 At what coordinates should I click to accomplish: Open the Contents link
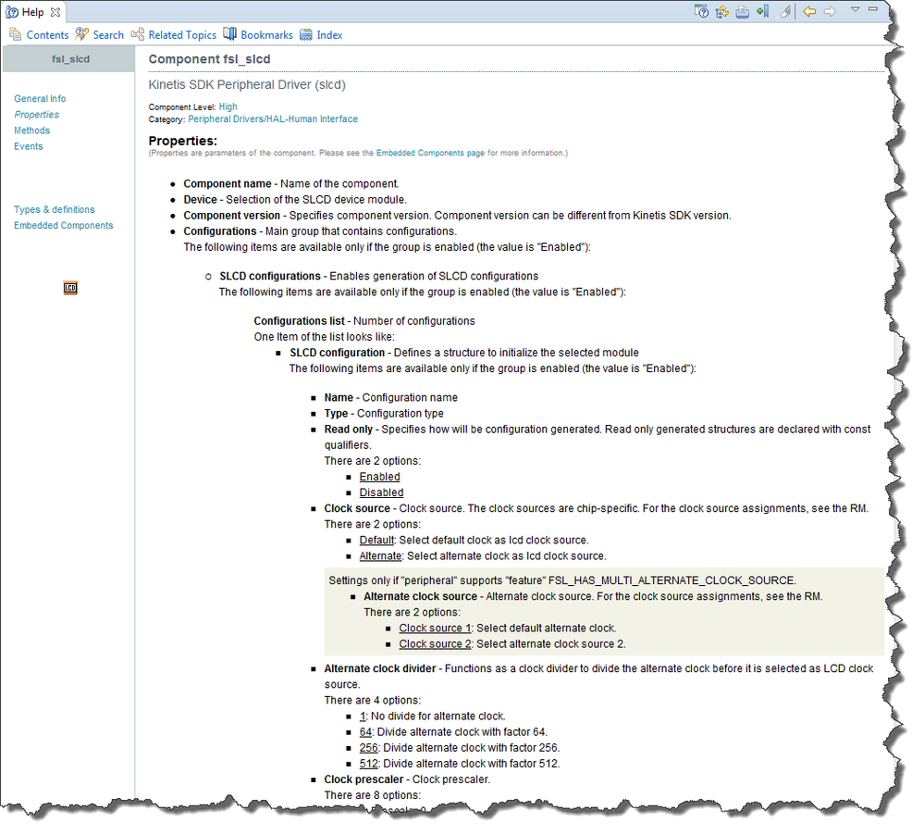pos(47,35)
